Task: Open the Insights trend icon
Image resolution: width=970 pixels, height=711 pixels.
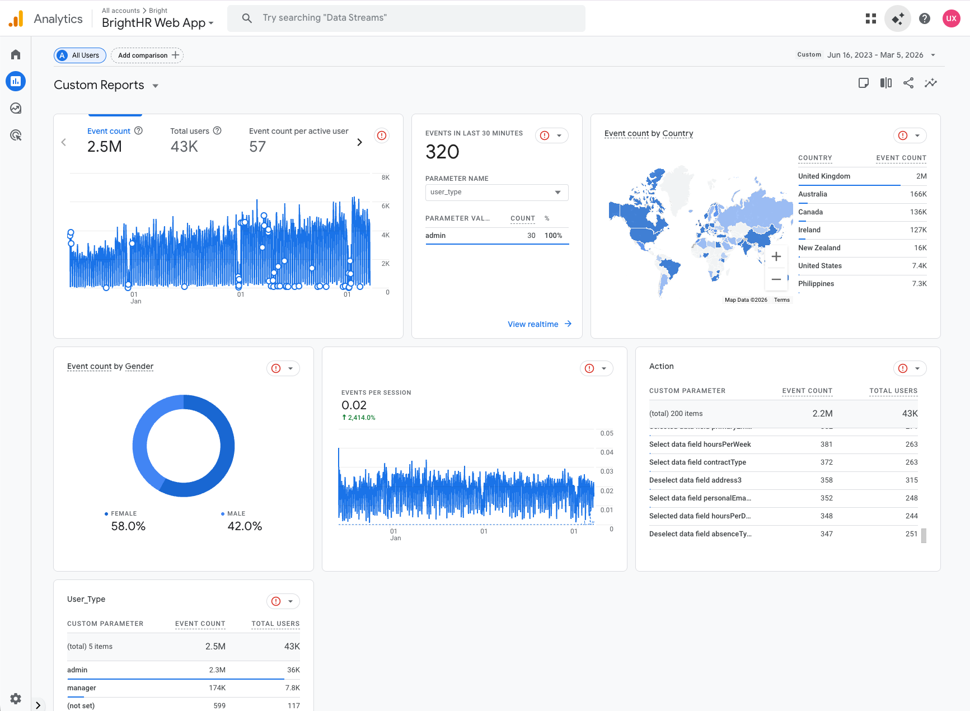Action: [931, 83]
